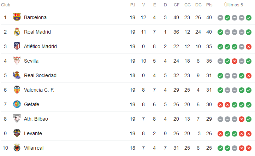The image size is (255, 156).
Task: Click the Ath. Bilbao crest
Action: click(17, 119)
